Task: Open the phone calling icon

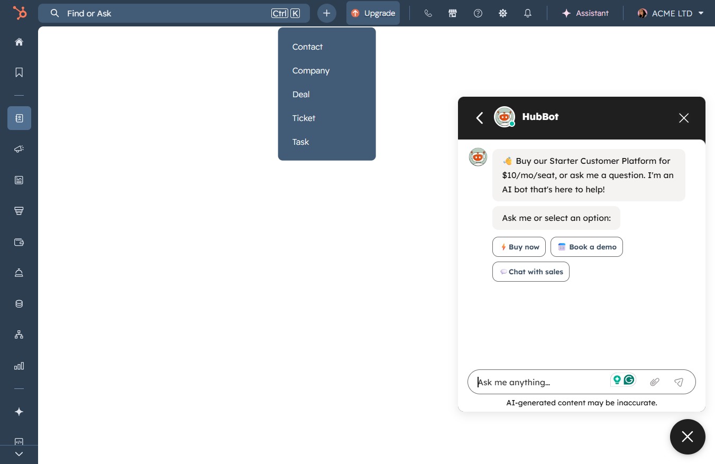Action: (x=428, y=13)
